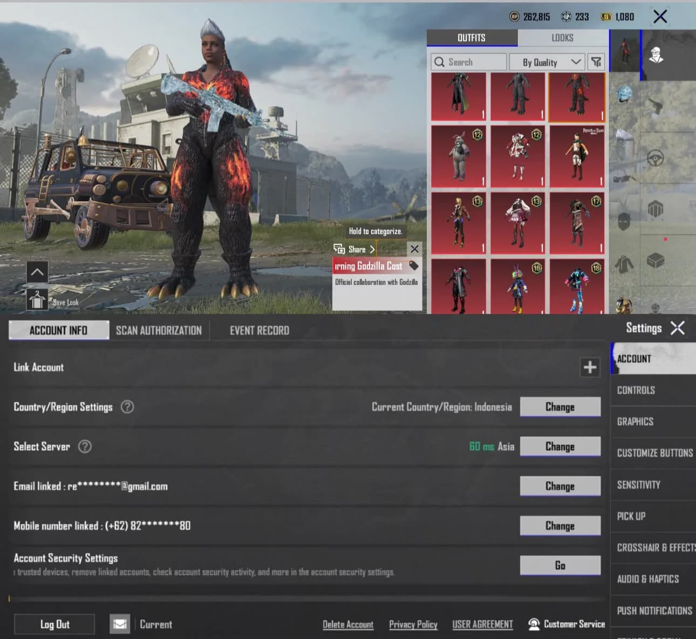Image resolution: width=696 pixels, height=639 pixels.
Task: Click the 'Email linked' gmail text
Action: coord(91,486)
